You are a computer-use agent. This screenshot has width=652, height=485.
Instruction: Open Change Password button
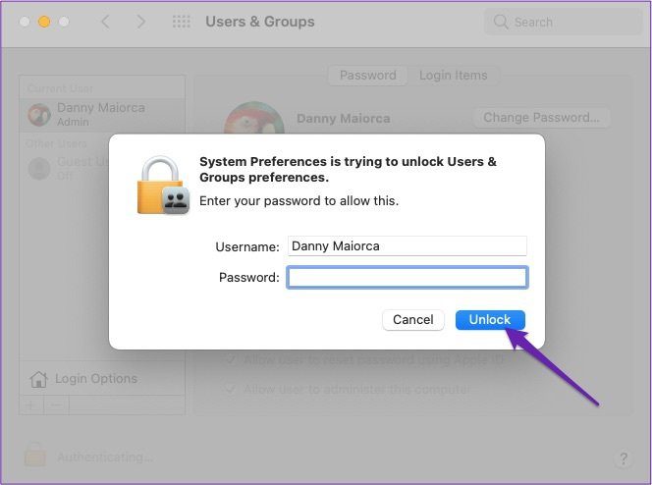541,118
